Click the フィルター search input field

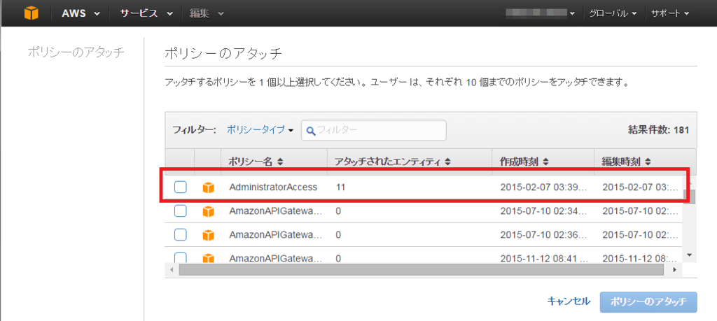[374, 130]
